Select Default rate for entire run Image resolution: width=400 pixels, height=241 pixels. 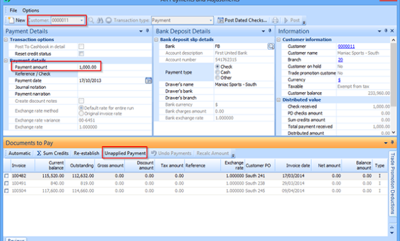pyautogui.click(x=81, y=108)
